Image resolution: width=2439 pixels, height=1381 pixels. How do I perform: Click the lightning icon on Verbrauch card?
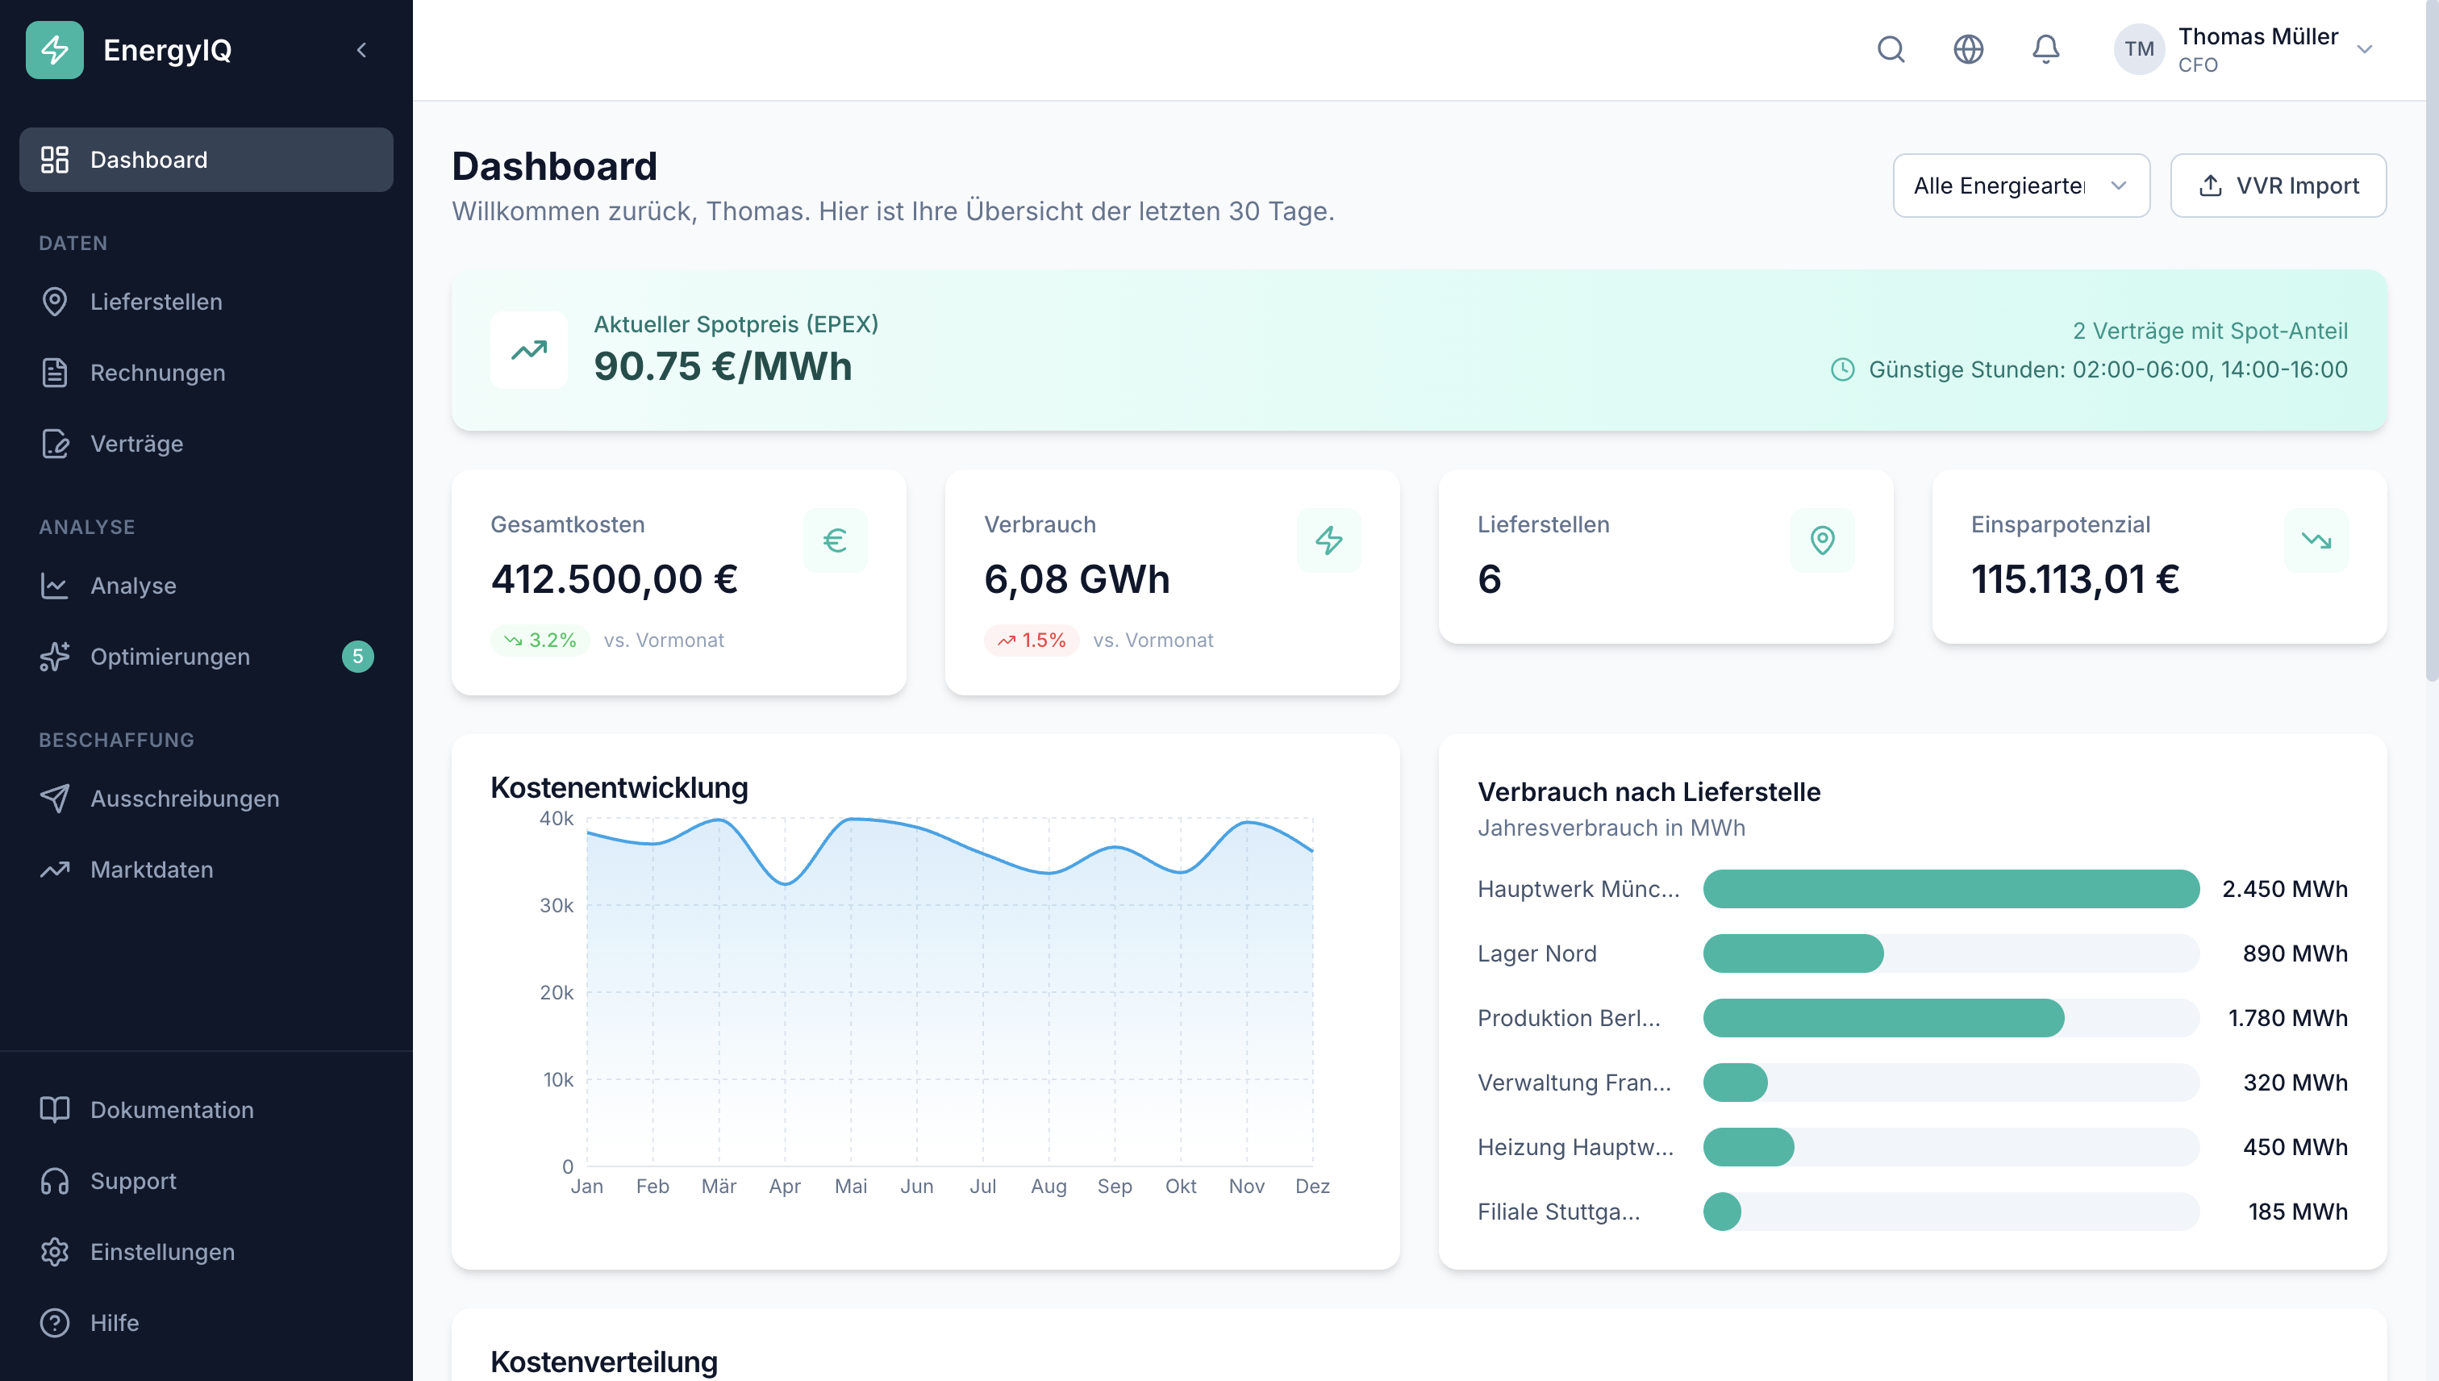(1329, 540)
